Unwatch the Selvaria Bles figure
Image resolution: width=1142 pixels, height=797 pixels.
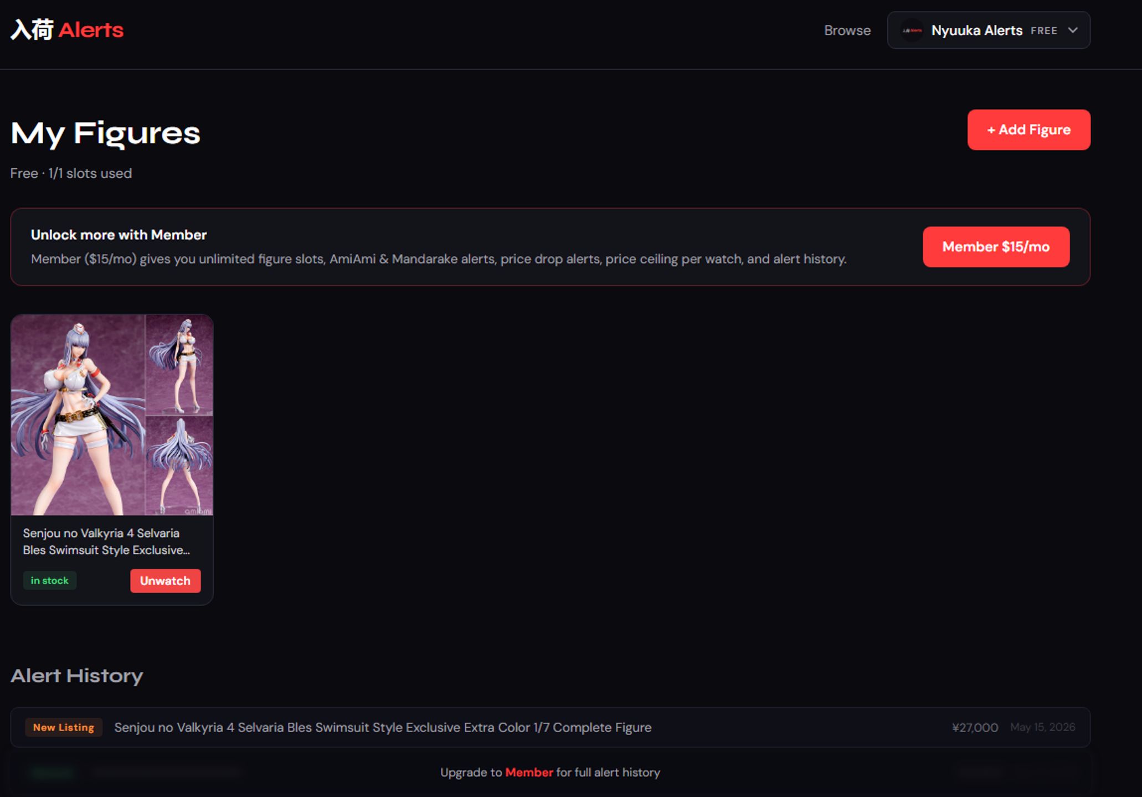click(165, 581)
